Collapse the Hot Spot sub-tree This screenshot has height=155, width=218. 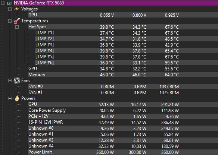click(x=17, y=27)
